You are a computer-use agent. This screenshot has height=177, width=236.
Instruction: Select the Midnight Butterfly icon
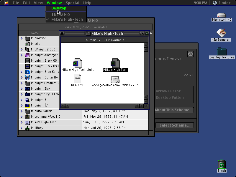click(x=27, y=78)
